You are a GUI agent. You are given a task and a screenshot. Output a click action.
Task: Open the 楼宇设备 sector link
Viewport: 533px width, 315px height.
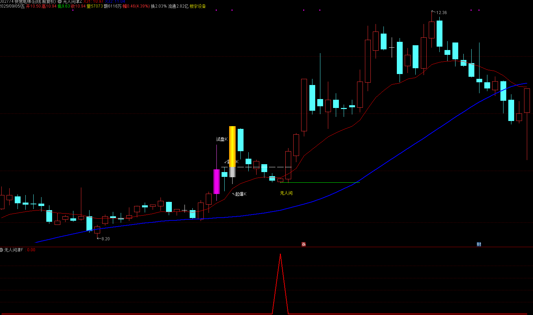point(198,6)
